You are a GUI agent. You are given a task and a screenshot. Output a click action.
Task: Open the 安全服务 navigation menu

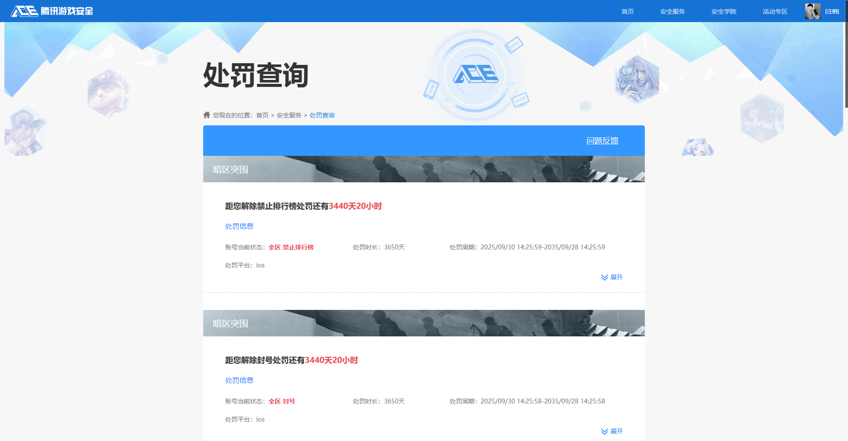click(x=672, y=11)
